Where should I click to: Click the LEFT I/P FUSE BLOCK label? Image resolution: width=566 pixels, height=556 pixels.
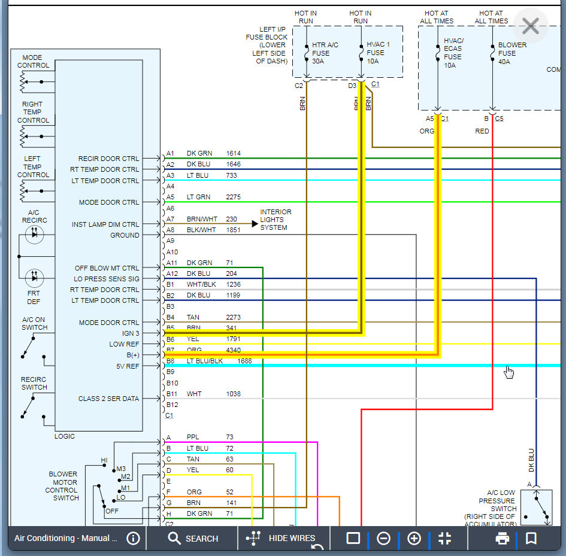pyautogui.click(x=267, y=45)
